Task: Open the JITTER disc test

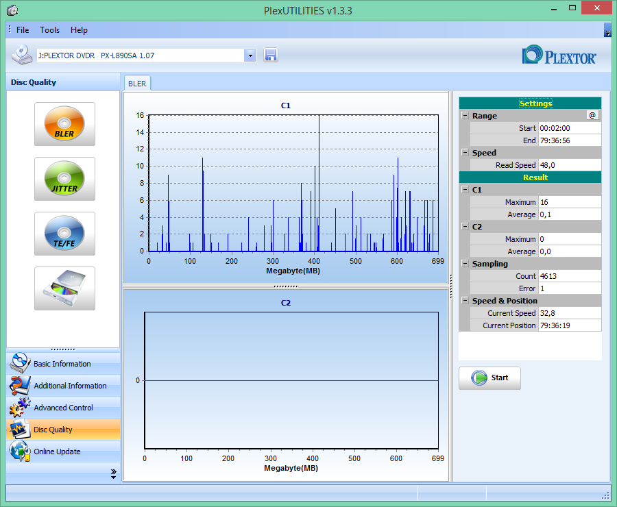Action: click(64, 179)
